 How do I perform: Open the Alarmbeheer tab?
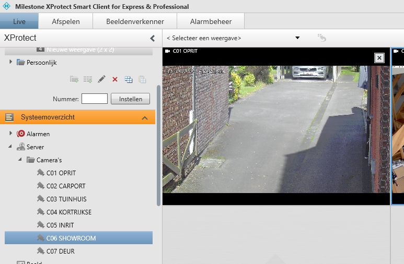pos(211,21)
